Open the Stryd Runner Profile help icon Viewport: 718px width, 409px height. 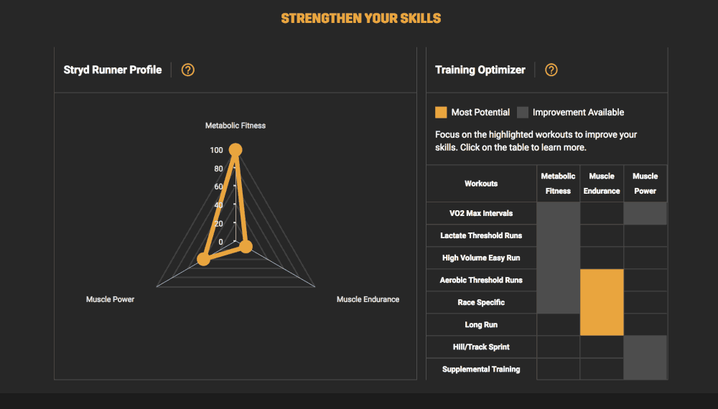click(187, 70)
